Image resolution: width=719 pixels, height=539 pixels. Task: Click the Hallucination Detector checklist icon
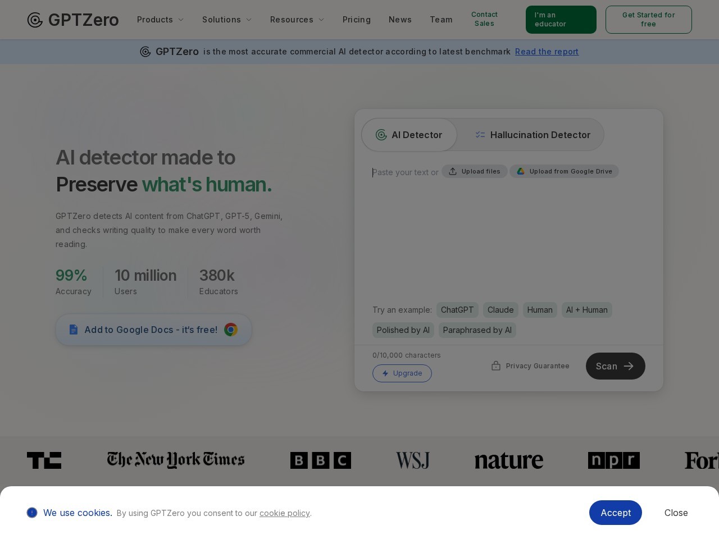click(480, 135)
